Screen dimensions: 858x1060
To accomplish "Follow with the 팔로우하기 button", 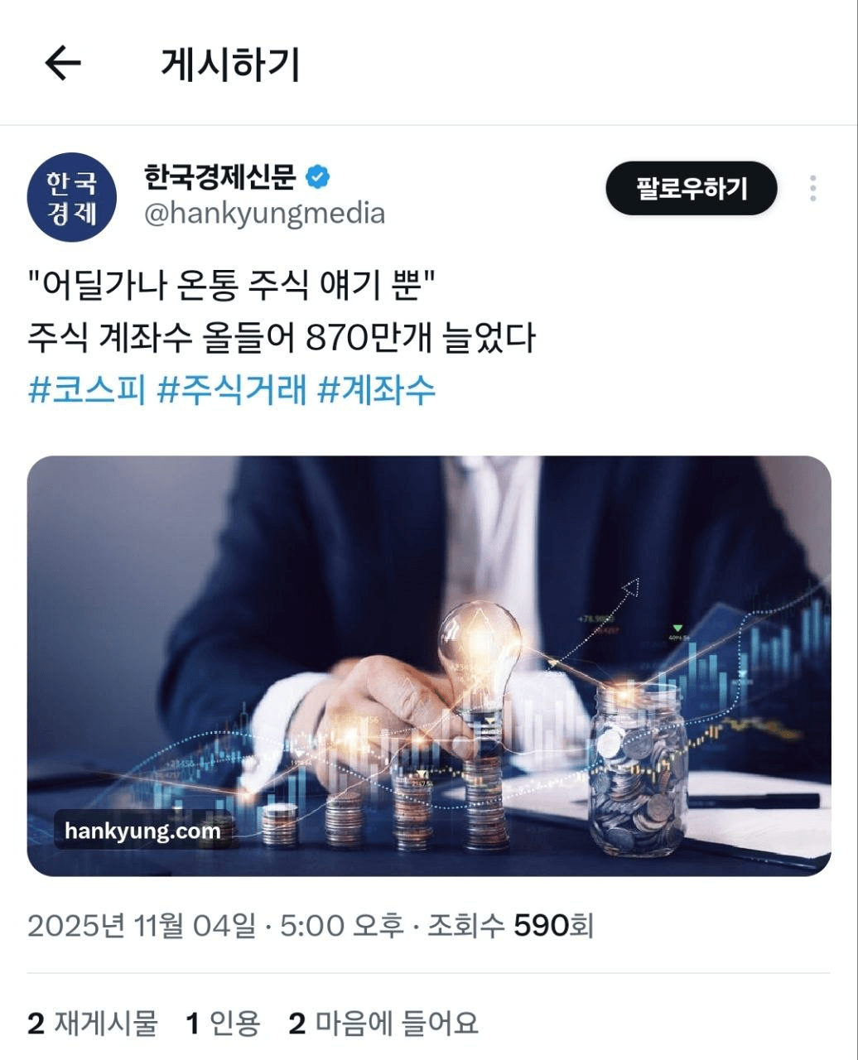I will click(692, 188).
